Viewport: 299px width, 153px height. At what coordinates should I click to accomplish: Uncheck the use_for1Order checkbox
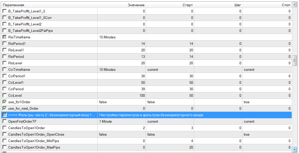[4, 102]
